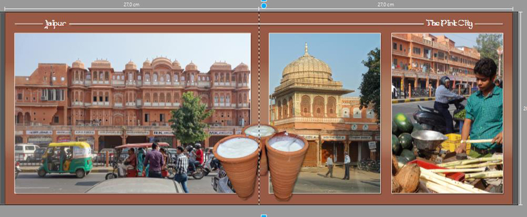
Task: Click the empty gray workspace below the spread
Action: (135, 211)
